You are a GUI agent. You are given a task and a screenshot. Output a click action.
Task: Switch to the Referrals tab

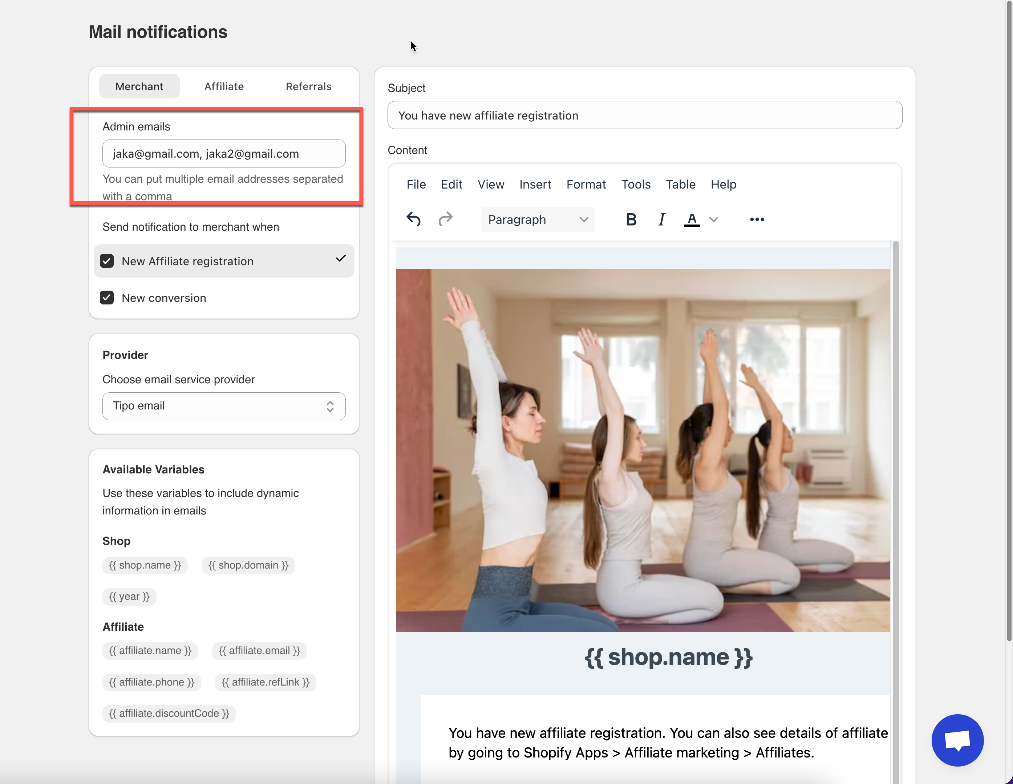(308, 86)
